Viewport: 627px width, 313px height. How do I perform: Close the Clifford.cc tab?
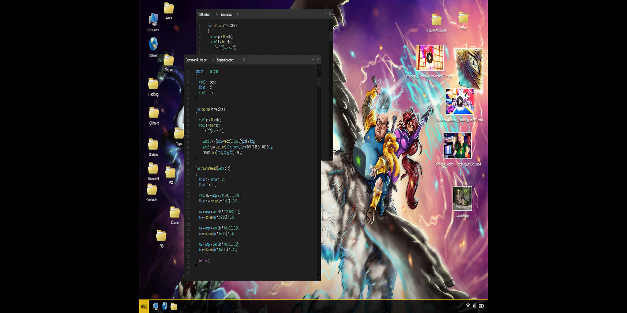216,14
